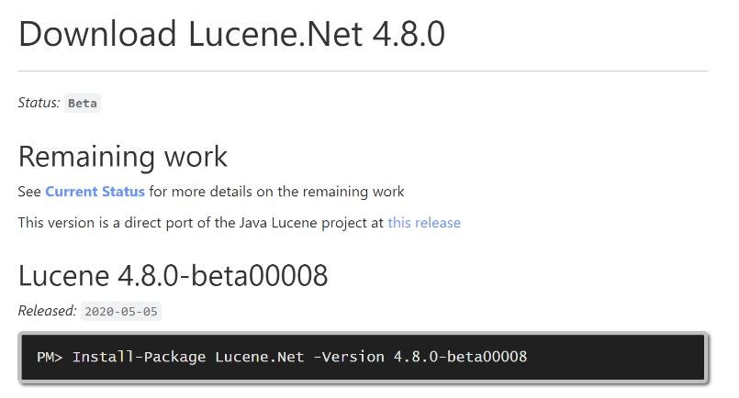Click the text "for more details on the remaining work"
This screenshot has width=739, height=398.
point(276,192)
